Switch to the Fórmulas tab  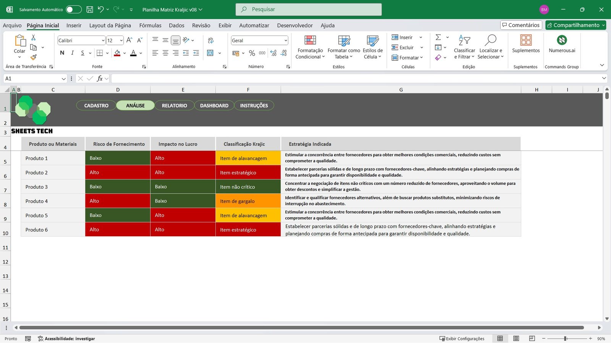coord(150,25)
